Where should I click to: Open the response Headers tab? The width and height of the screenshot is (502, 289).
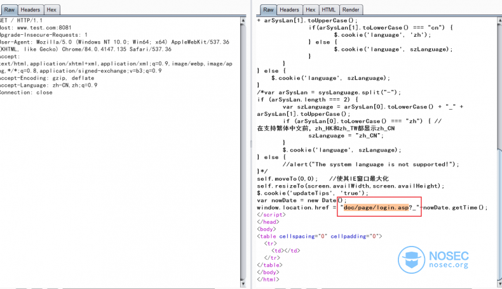point(289,10)
